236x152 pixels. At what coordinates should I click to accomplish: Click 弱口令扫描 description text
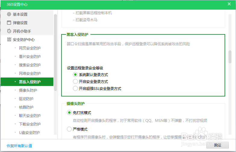(128, 44)
